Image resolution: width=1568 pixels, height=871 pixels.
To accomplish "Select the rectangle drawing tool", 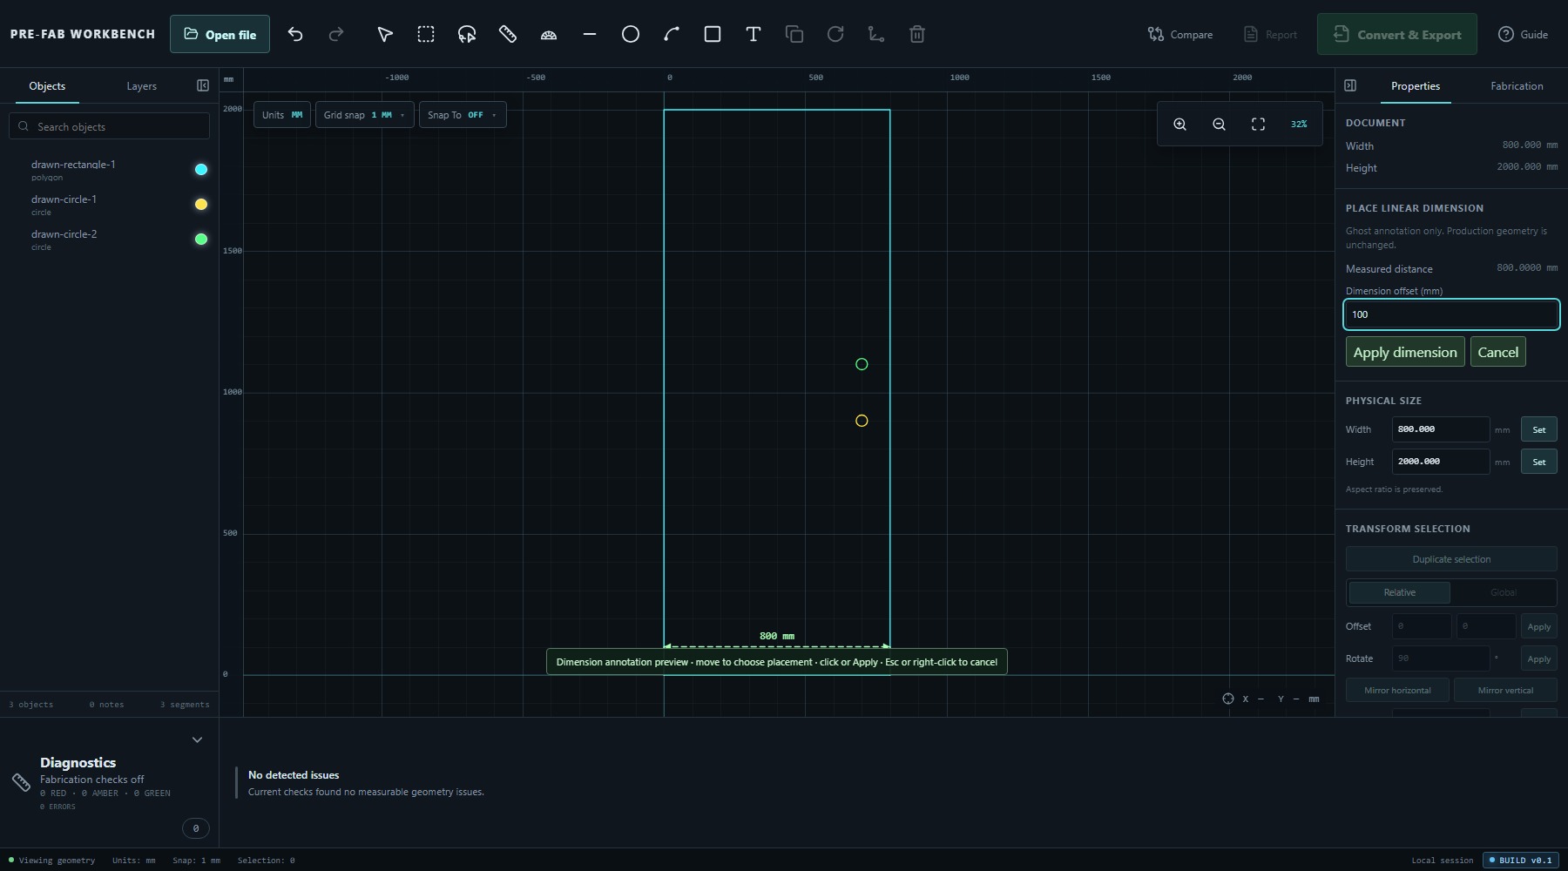I will pos(713,34).
